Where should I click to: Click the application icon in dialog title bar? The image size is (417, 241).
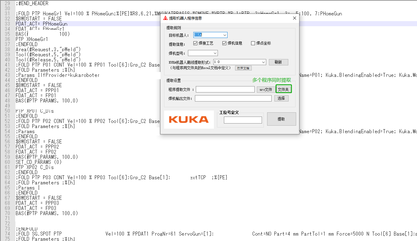165,18
